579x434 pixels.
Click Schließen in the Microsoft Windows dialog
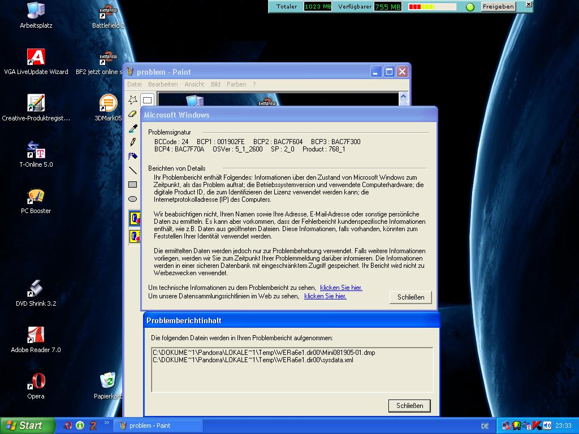(411, 297)
